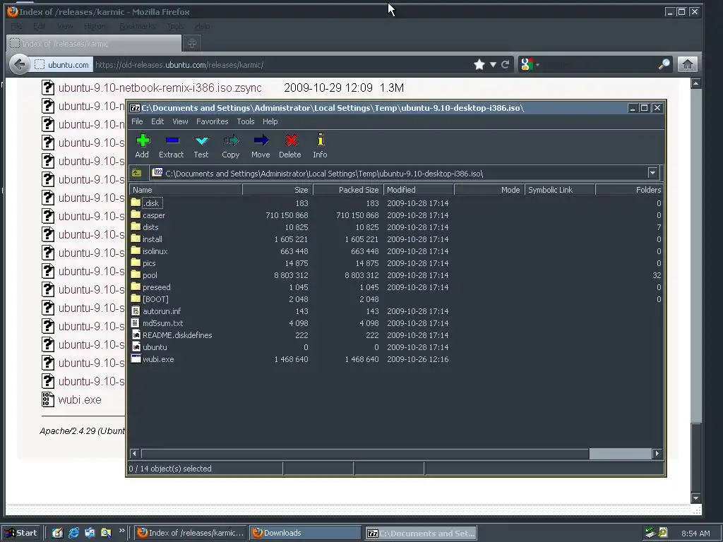Click the Folders column header
Viewport: 723px width, 542px height.
tap(629, 189)
